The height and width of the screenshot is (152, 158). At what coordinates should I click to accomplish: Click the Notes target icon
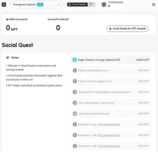8,58
